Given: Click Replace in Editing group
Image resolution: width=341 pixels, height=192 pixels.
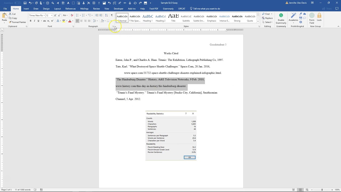Looking at the screenshot, I should coord(267,18).
